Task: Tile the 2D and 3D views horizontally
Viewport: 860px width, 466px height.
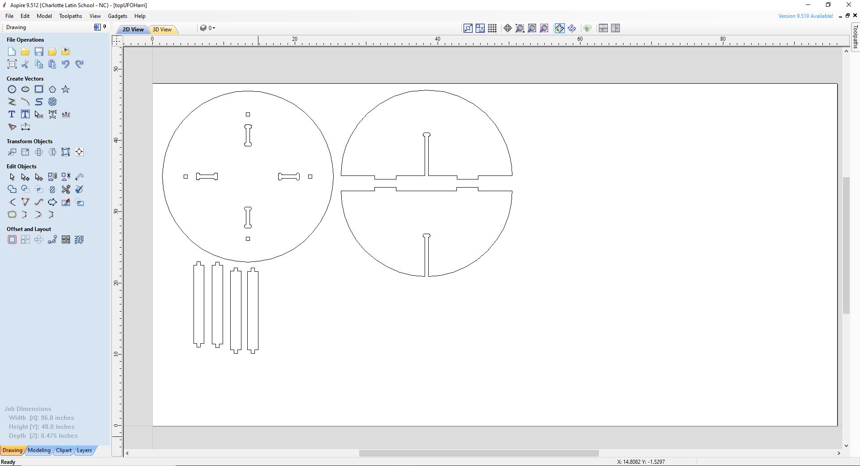Action: pos(603,28)
